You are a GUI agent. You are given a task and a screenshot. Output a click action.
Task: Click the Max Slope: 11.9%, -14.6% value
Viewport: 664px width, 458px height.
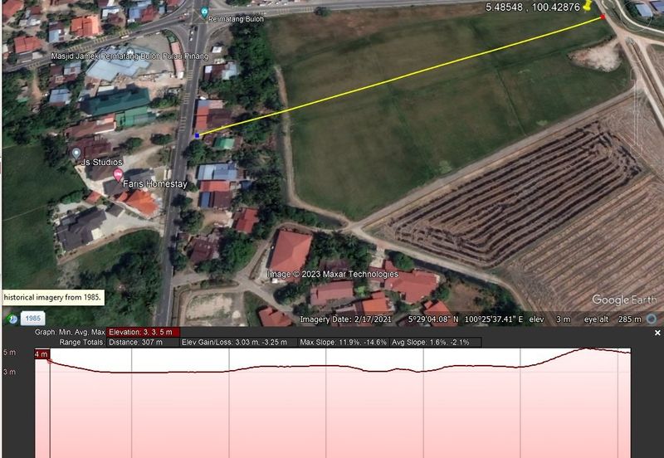click(x=344, y=342)
